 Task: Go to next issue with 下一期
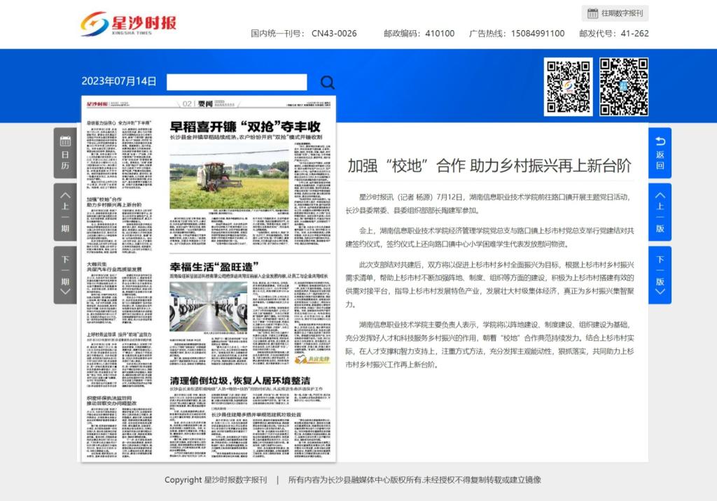coord(65,274)
